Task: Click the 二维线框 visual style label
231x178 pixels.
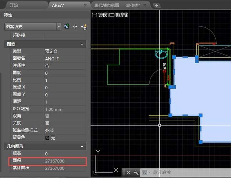Action: [118, 15]
